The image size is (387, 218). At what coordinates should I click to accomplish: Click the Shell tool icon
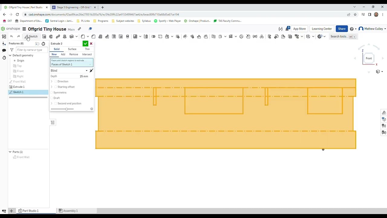click(x=114, y=36)
